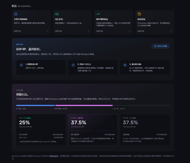190x163 pixels.
Task: Open the 股权计算器 equity calculator button
Action: point(160,46)
